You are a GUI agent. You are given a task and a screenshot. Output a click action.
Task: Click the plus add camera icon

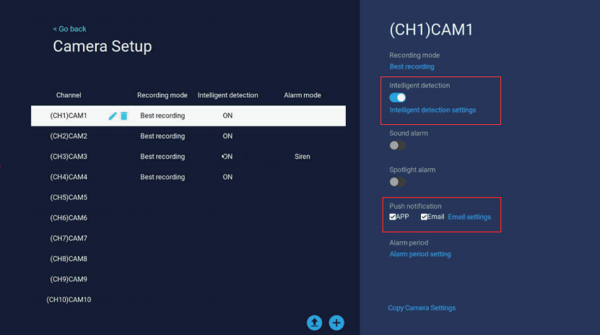click(x=336, y=323)
